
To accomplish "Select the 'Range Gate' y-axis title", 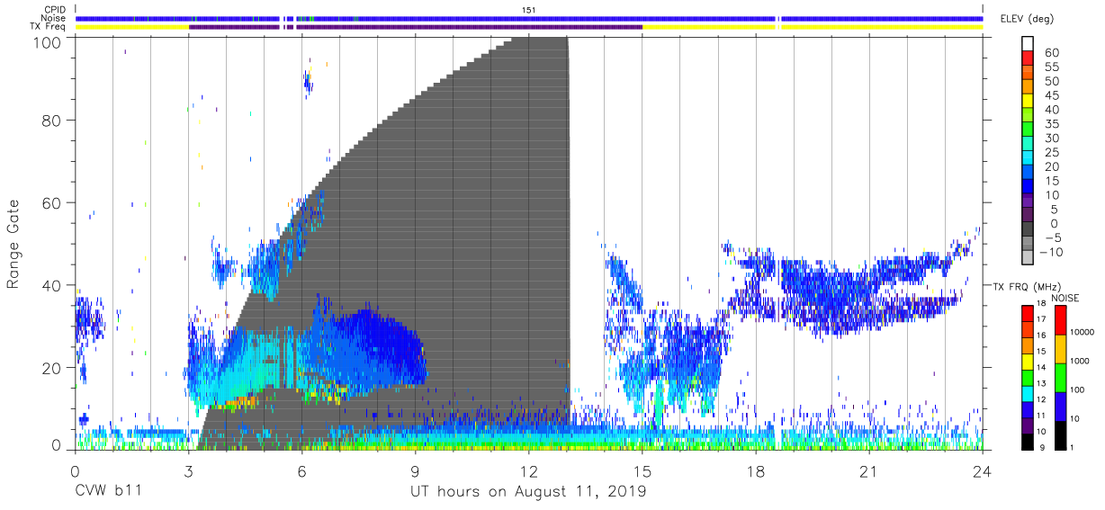I will [x=14, y=245].
